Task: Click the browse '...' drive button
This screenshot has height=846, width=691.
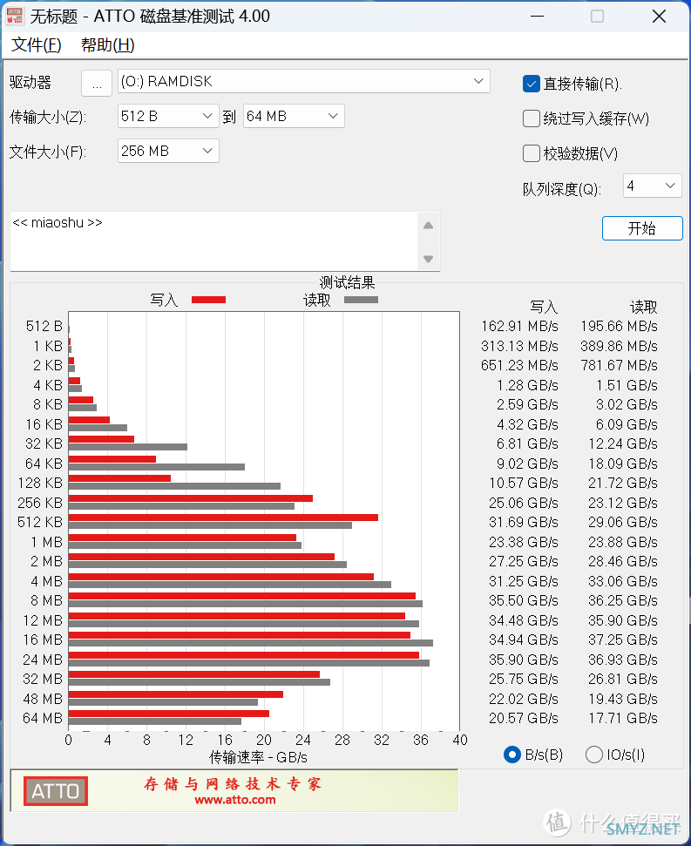Action: [x=97, y=83]
